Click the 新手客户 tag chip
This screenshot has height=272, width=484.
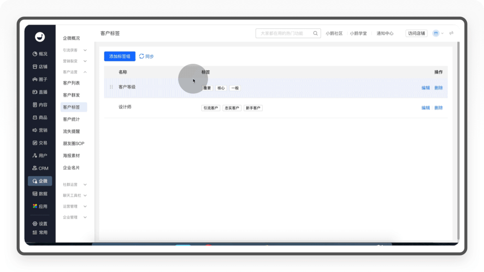click(x=253, y=108)
